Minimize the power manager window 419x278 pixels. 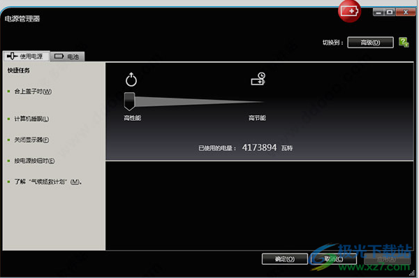[378, 13]
